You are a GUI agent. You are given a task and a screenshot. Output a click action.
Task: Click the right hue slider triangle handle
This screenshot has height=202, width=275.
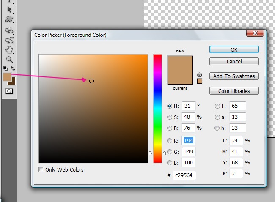coord(164,153)
